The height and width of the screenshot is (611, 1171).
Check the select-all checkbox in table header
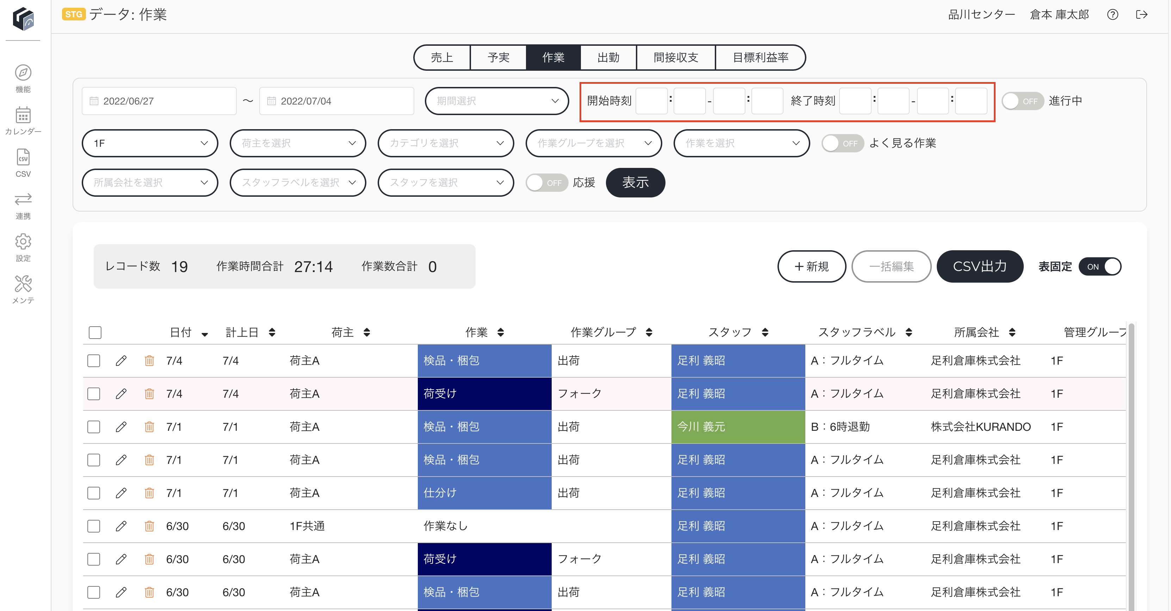pos(95,333)
